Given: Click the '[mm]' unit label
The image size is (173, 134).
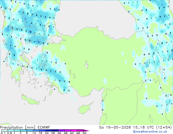Looking at the screenshot, I should [30, 127].
